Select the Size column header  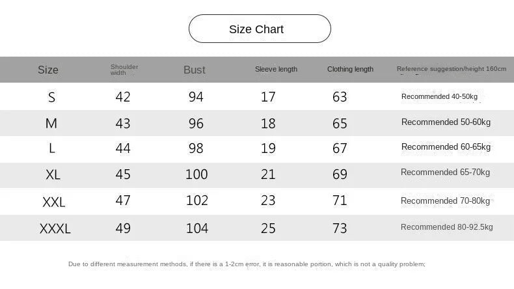[48, 70]
